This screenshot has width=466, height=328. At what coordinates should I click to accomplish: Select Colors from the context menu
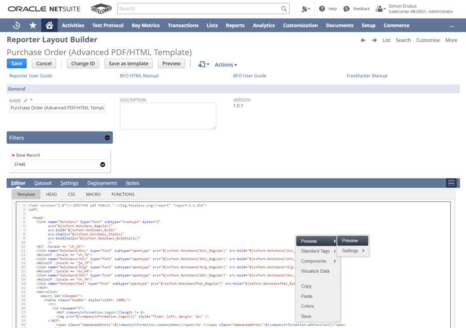click(307, 306)
